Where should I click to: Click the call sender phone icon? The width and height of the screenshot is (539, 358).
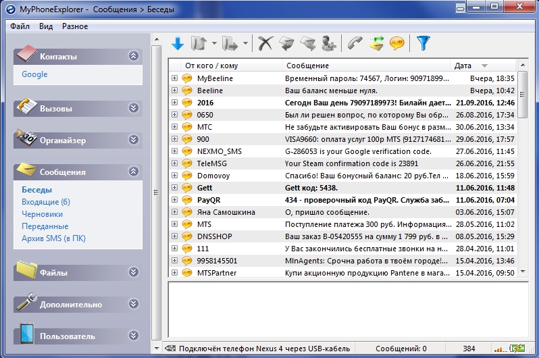(355, 43)
